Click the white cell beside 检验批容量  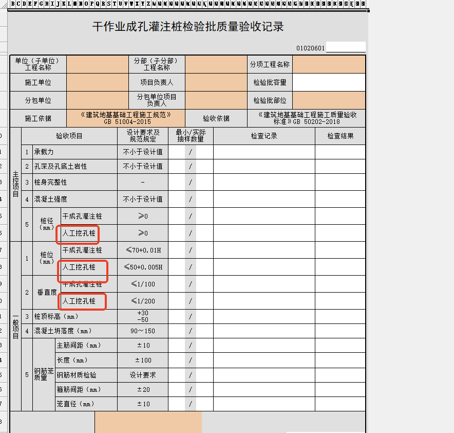329,82
